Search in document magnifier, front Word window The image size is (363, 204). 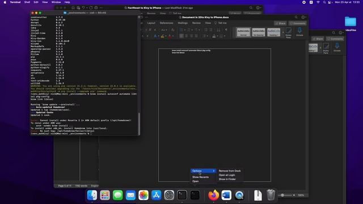click(x=296, y=17)
